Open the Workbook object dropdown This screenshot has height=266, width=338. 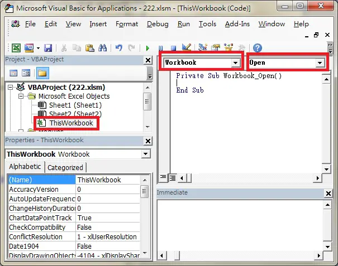(235, 63)
